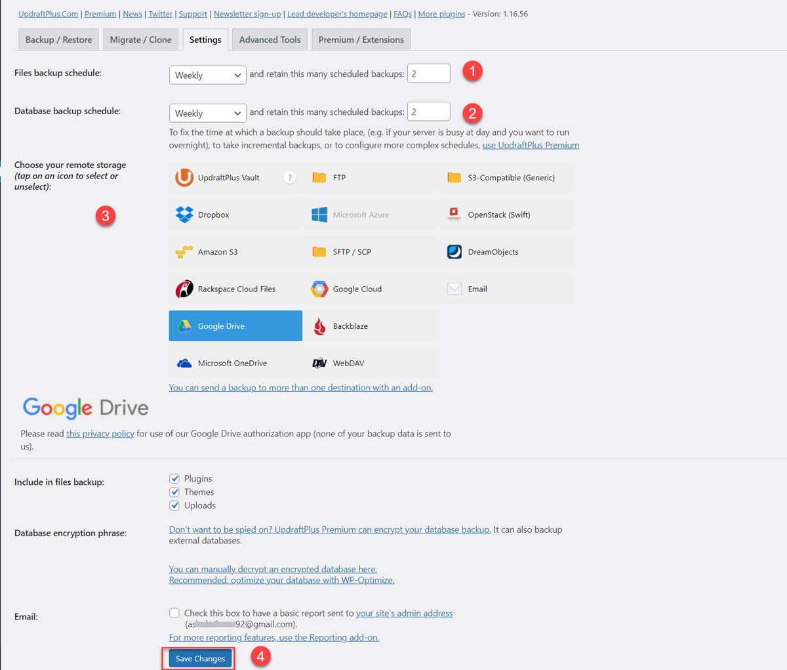Select the Backblaze flame icon

[x=319, y=326]
